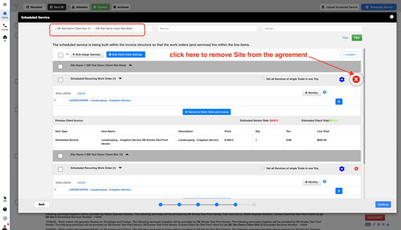This screenshot has height=230, width=401.
Task: Collapse Site Name 4 section arrow
Action: click(127, 155)
